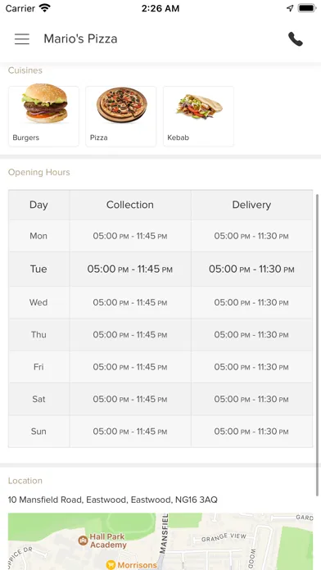Click the battery status icon

tap(307, 8)
